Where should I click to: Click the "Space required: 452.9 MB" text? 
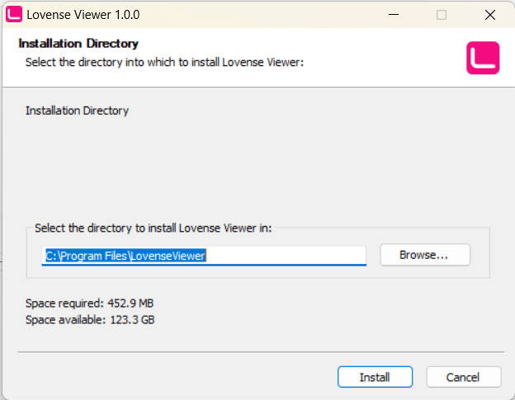[90, 304]
